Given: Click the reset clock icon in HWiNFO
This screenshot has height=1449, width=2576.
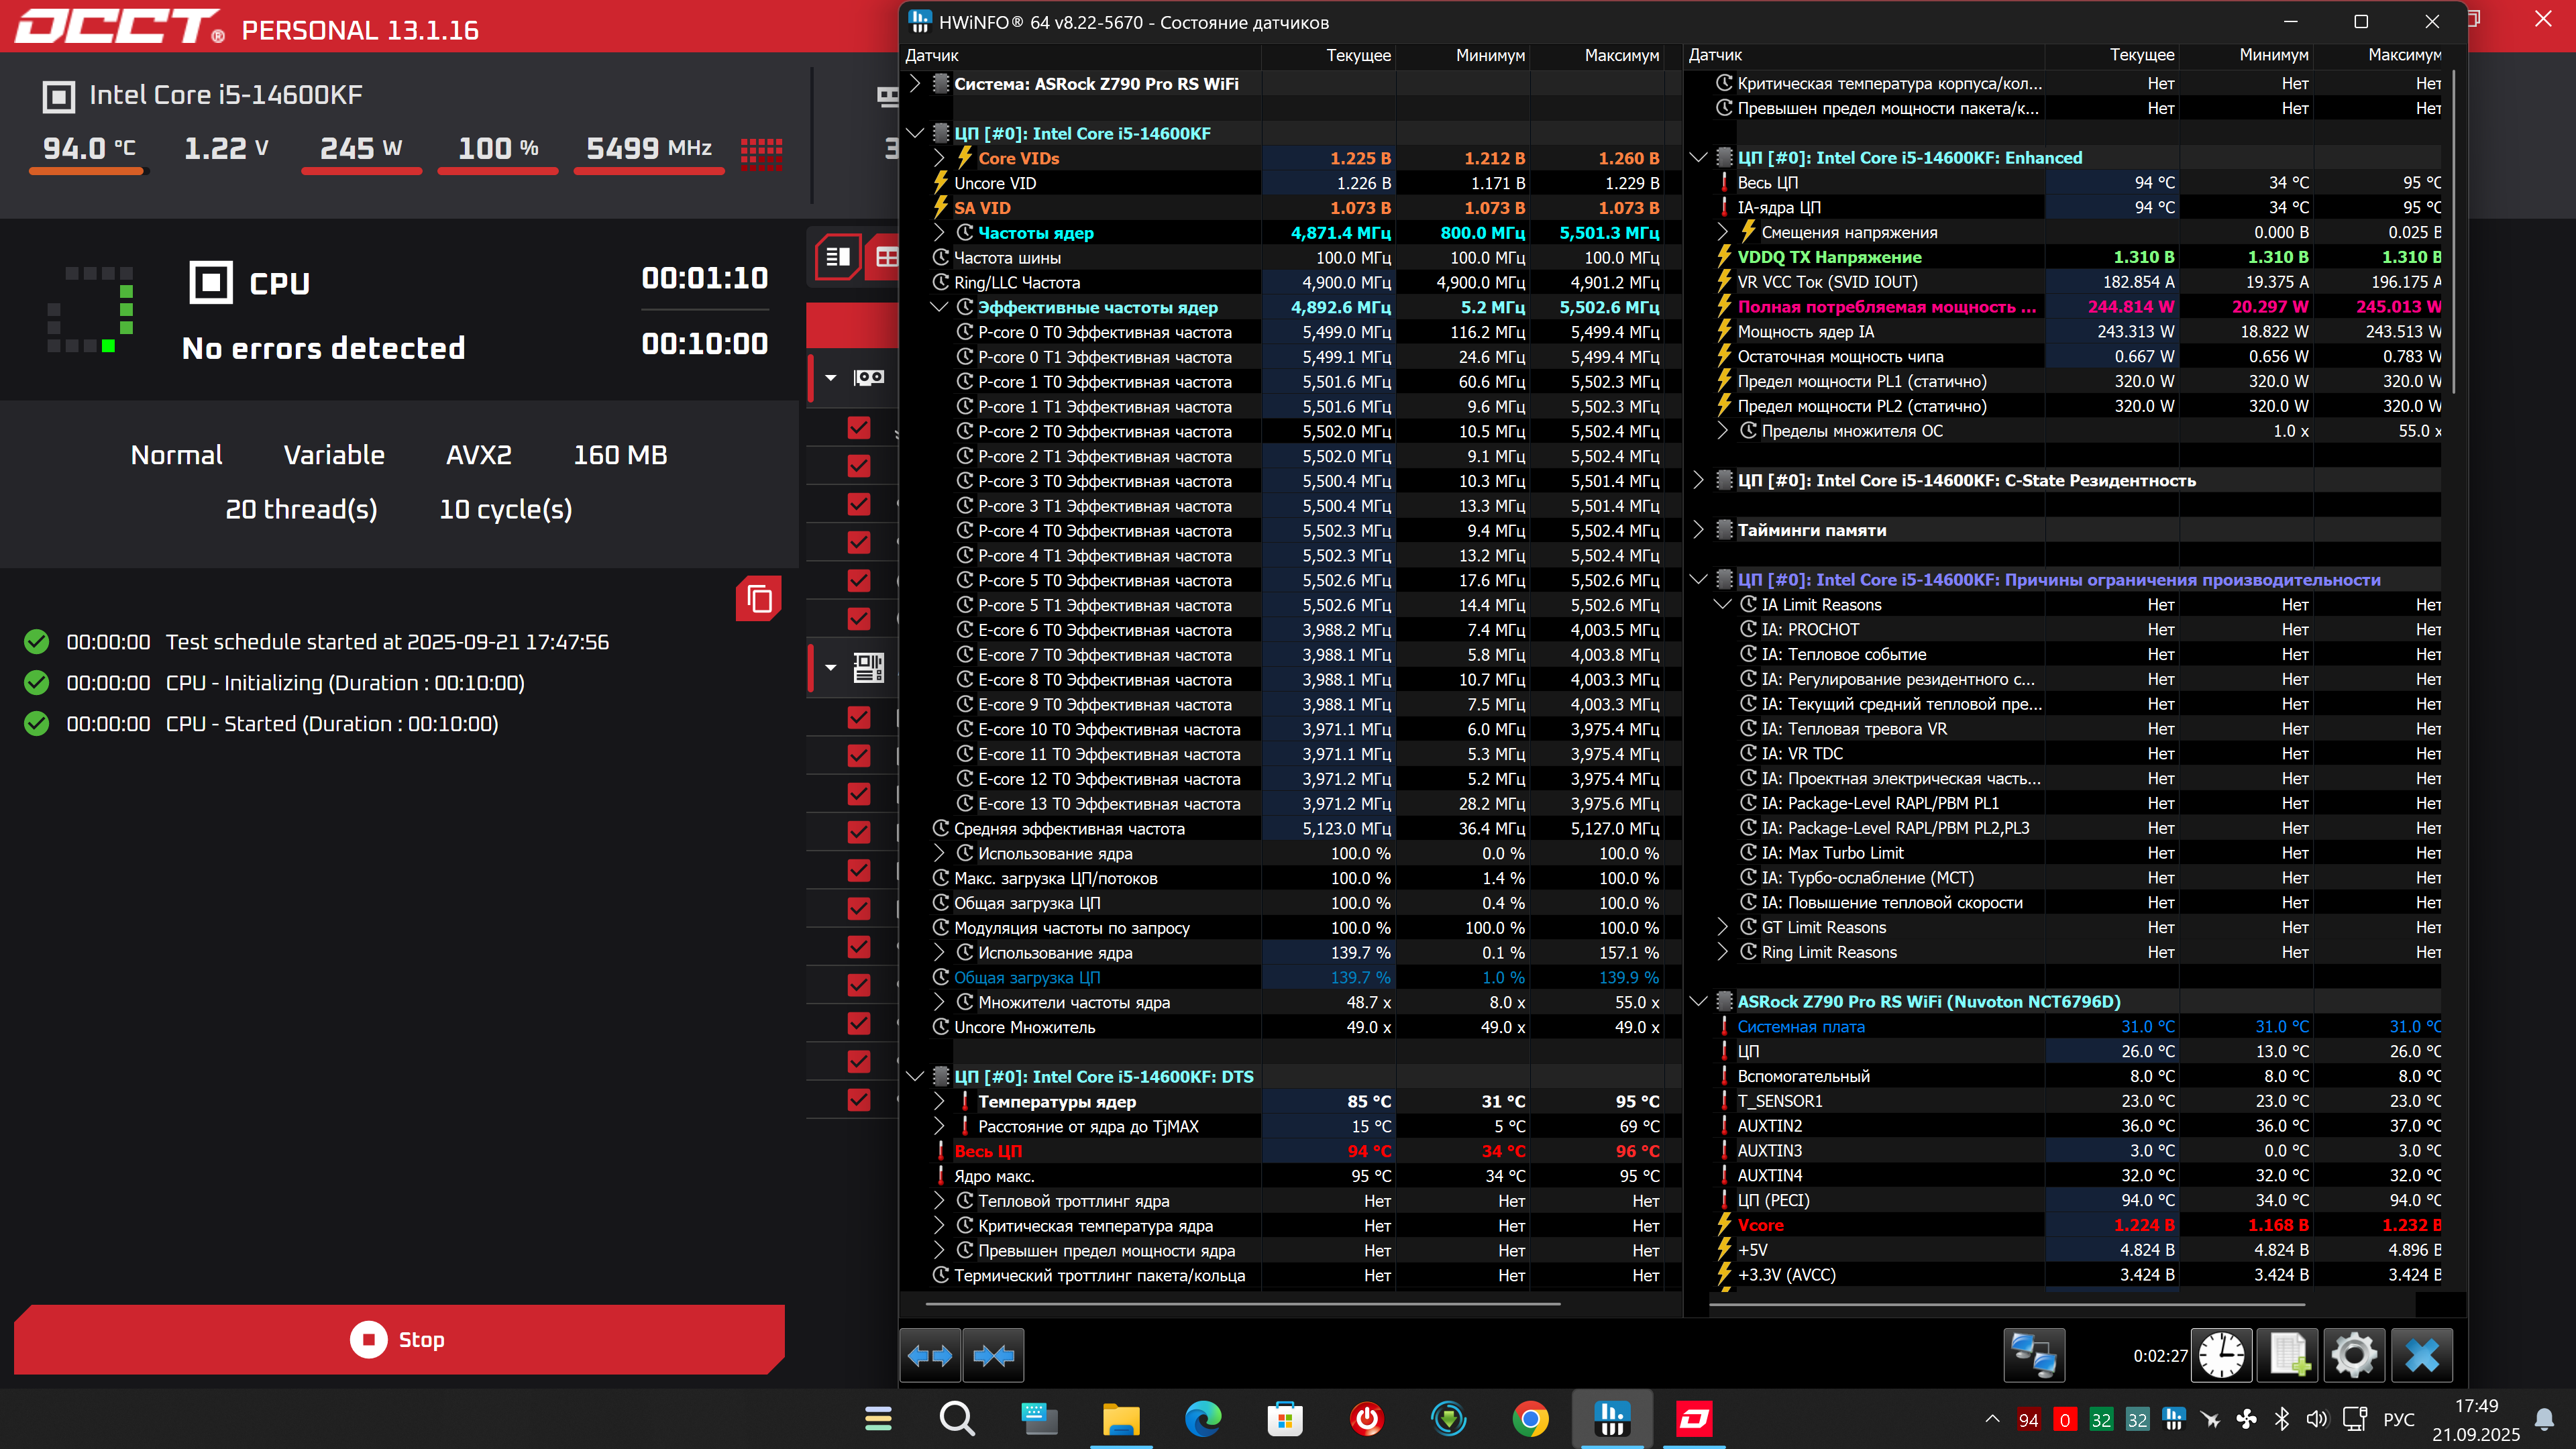Looking at the screenshot, I should (2221, 1356).
